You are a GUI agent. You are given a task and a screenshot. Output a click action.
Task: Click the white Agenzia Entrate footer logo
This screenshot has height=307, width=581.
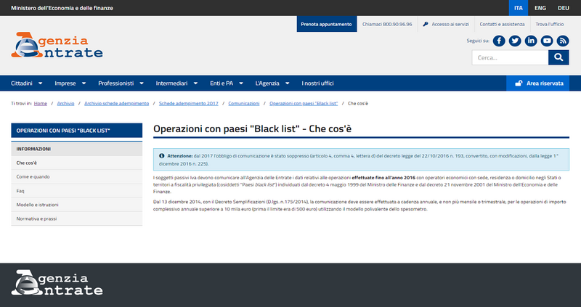coord(57,282)
